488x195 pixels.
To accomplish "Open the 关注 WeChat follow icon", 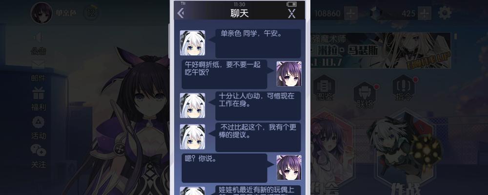I will click(x=38, y=151).
